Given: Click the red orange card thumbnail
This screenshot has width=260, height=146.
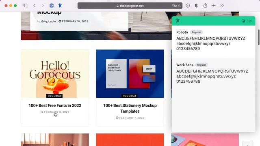Looking at the screenshot, I should click(x=130, y=140).
